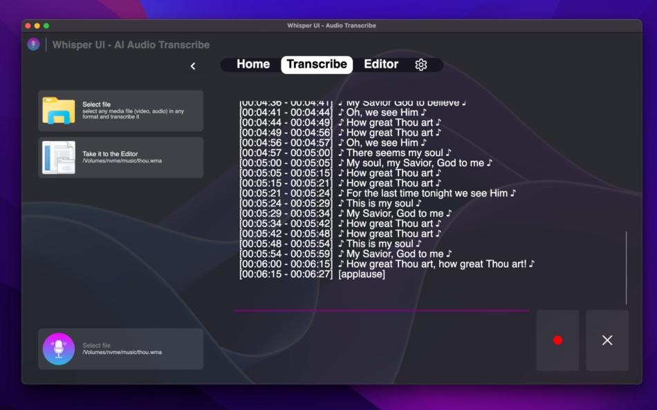Screen dimensions: 657x410
Task: Select the gradient microphone icon
Action: coord(58,349)
